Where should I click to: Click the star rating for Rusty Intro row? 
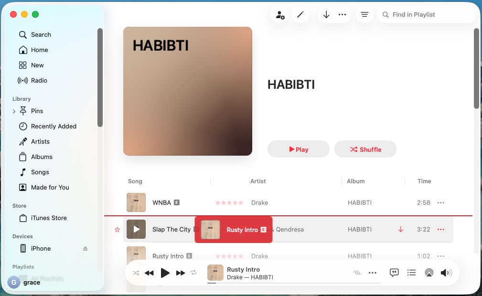(x=229, y=256)
